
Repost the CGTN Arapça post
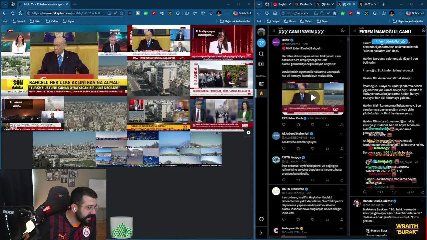click(x=298, y=180)
